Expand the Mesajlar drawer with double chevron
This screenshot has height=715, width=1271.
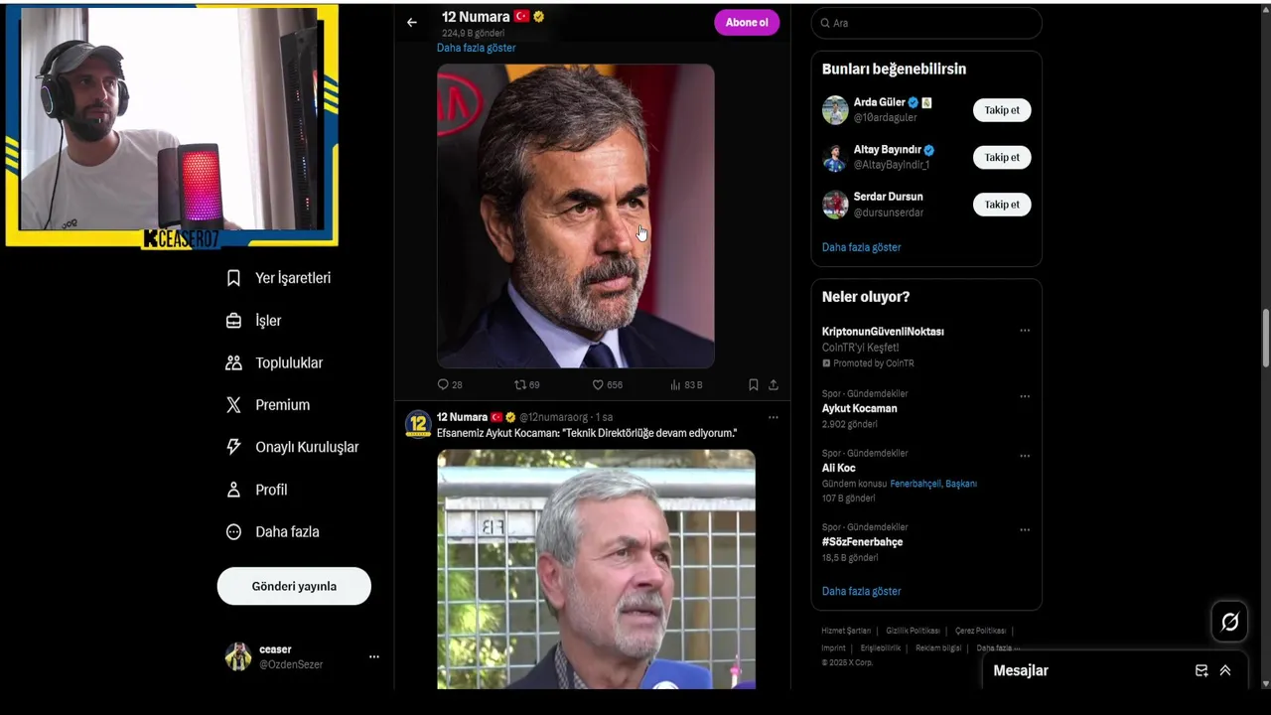(1225, 670)
